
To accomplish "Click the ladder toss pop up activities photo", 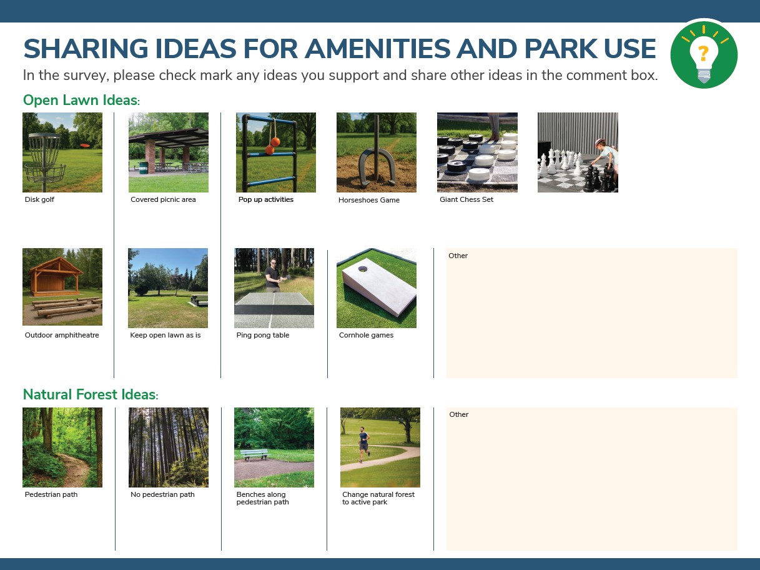I will [276, 152].
